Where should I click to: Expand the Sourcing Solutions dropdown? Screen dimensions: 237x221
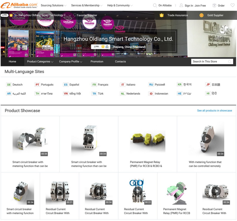54,5
